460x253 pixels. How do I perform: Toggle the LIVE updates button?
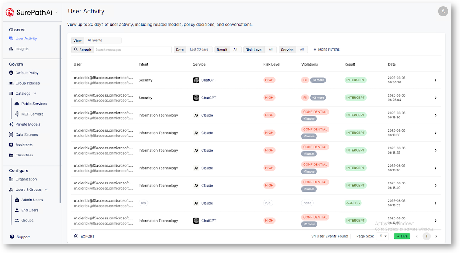click(x=402, y=236)
